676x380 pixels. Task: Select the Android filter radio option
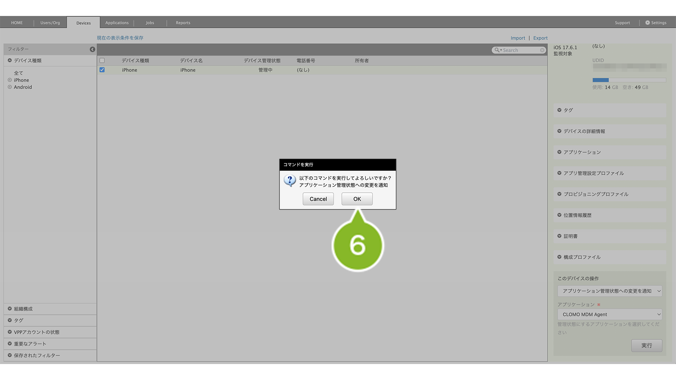pyautogui.click(x=10, y=87)
